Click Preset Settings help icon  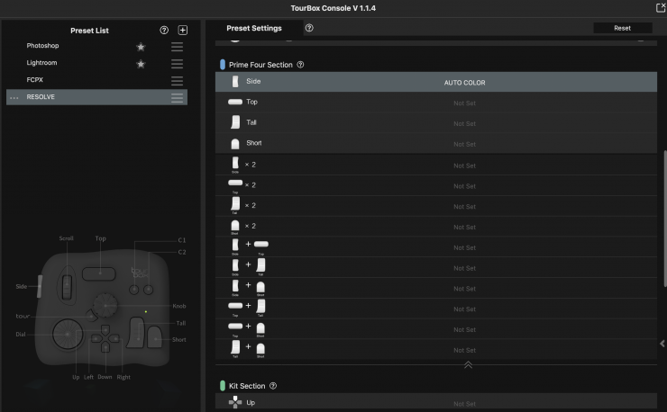click(309, 28)
